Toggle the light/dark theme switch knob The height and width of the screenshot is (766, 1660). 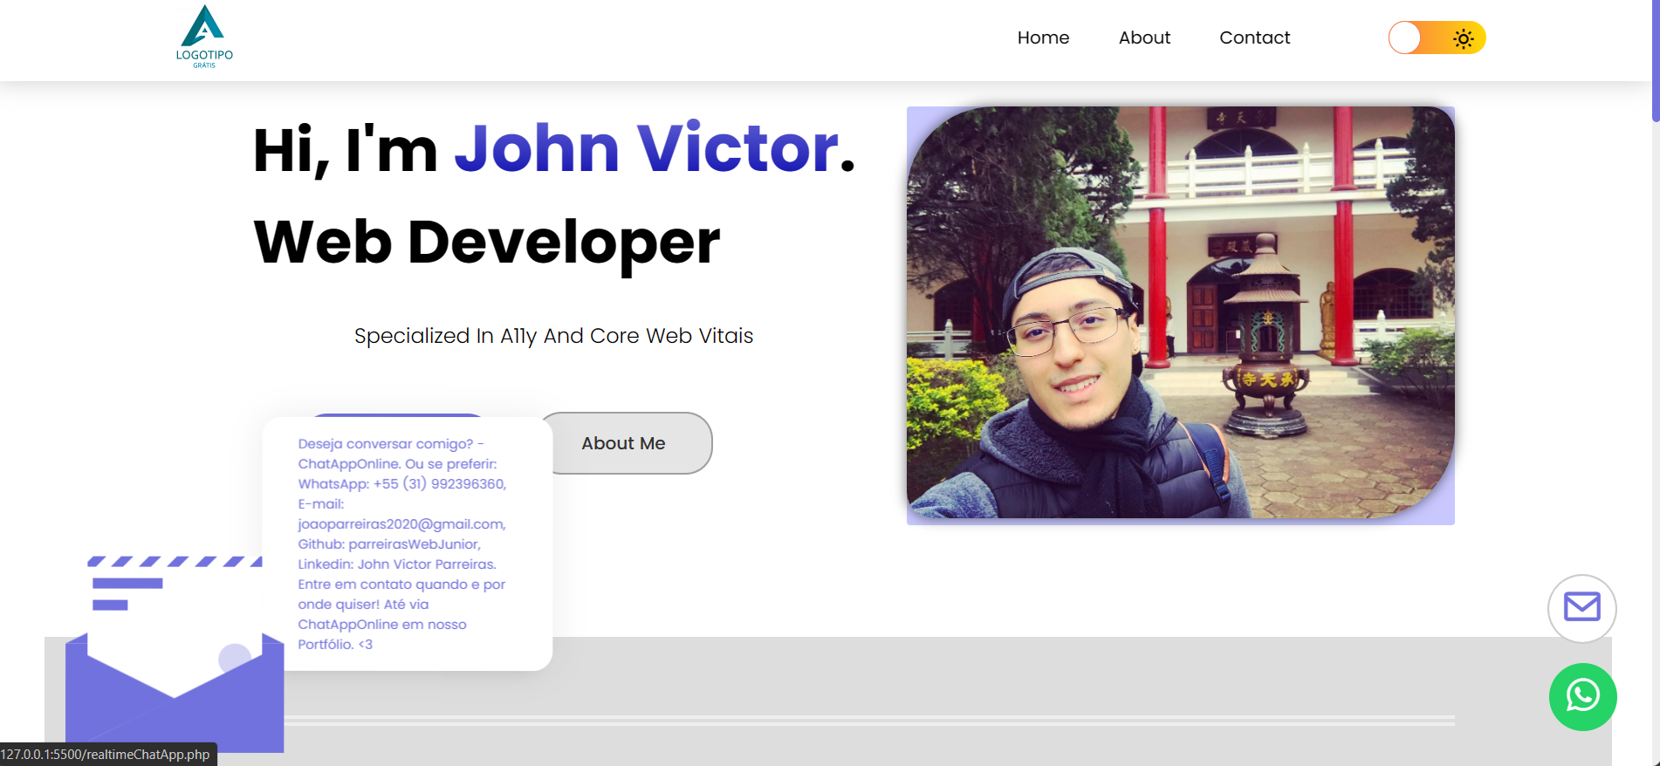click(1405, 38)
